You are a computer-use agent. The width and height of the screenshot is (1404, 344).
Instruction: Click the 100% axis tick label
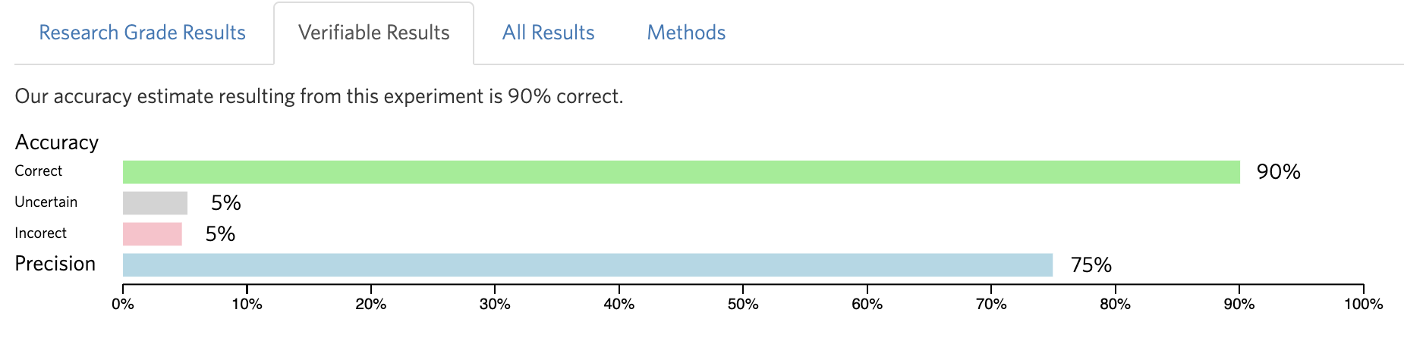tap(1363, 305)
